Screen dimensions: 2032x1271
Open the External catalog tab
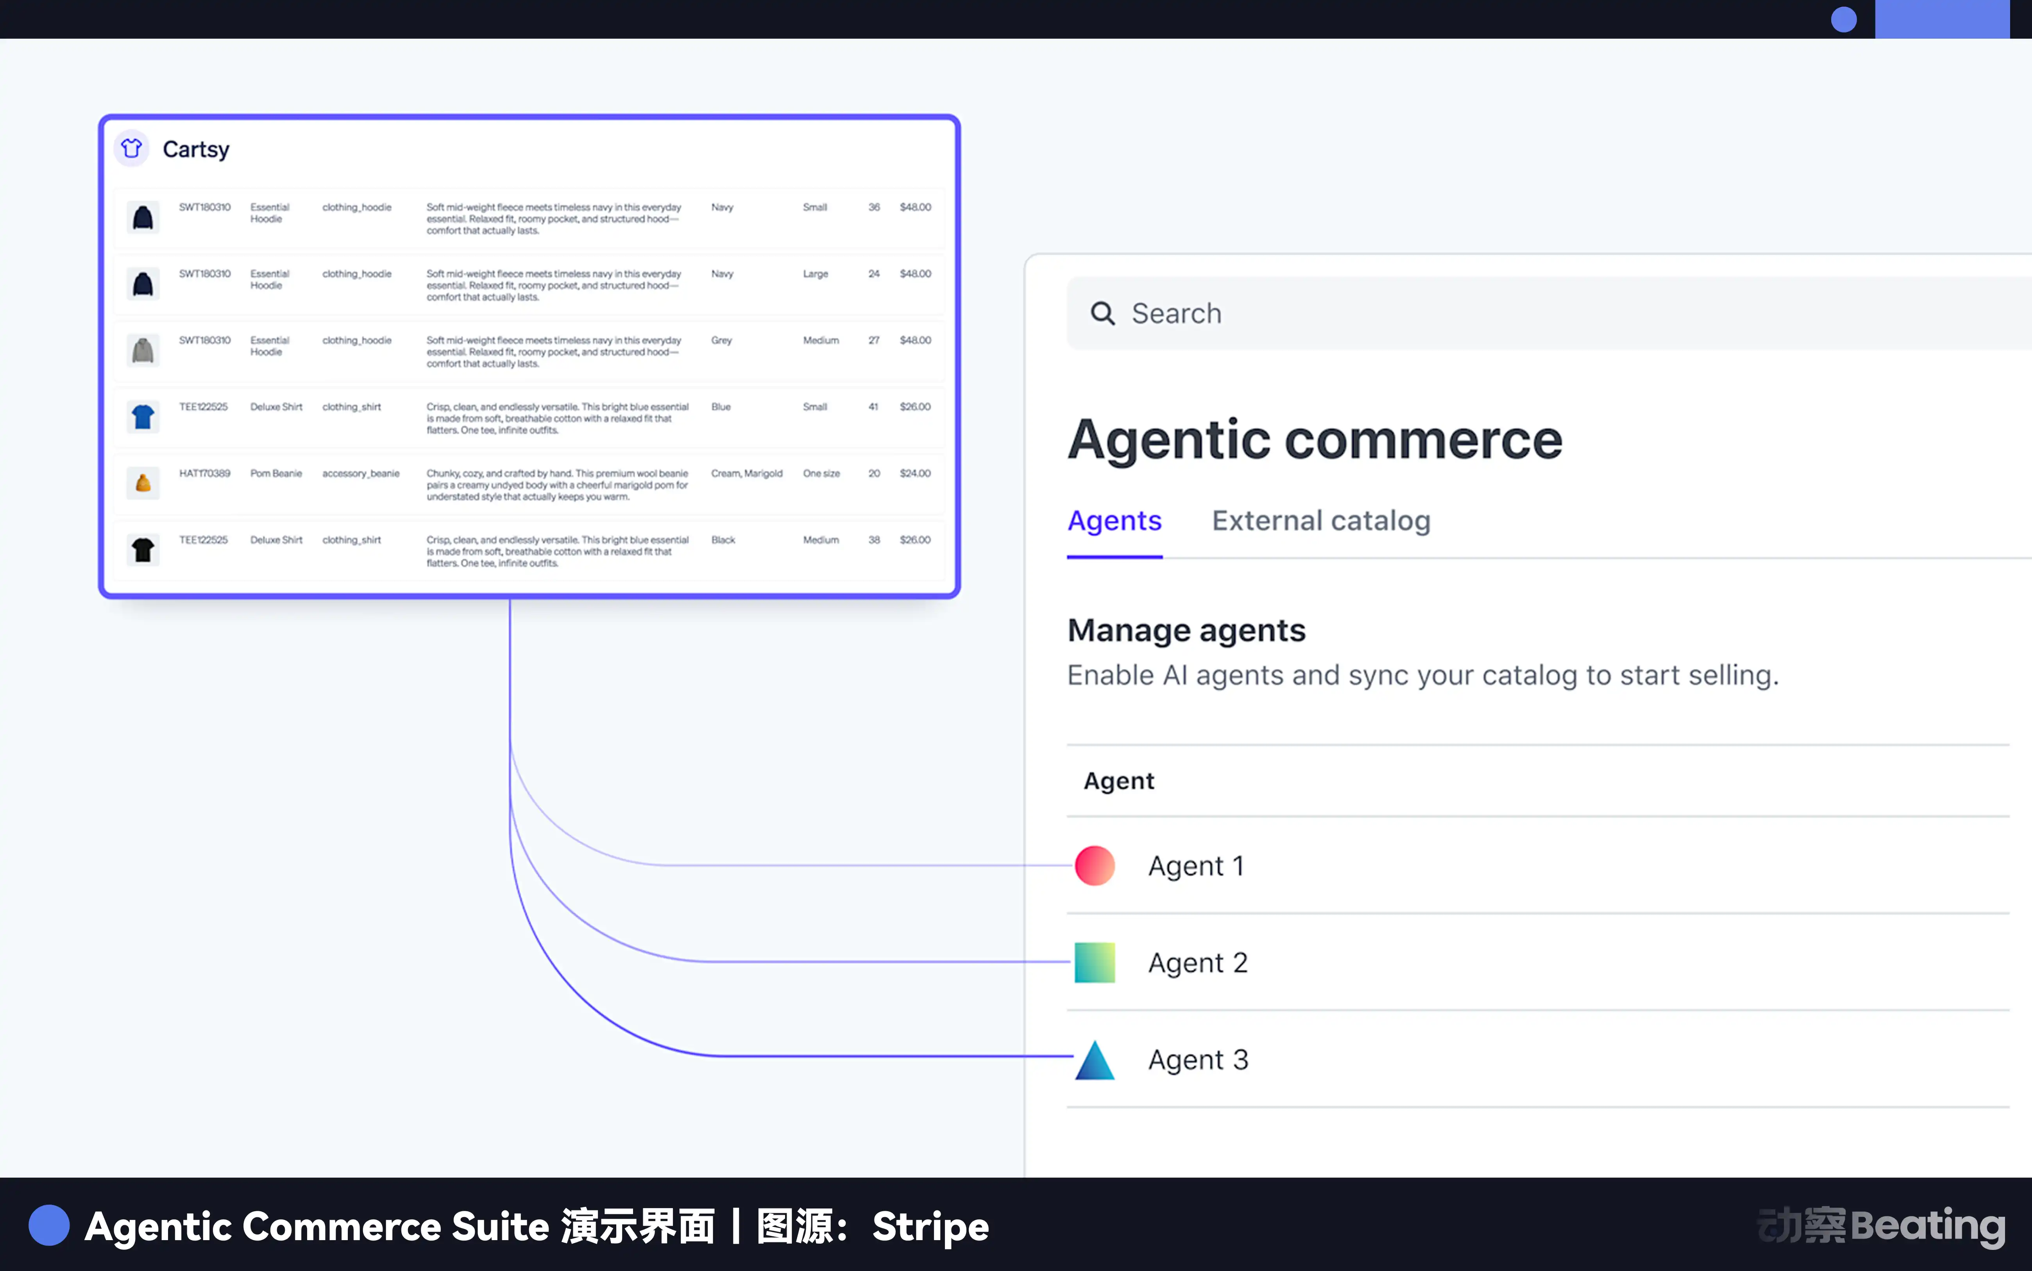point(1320,521)
